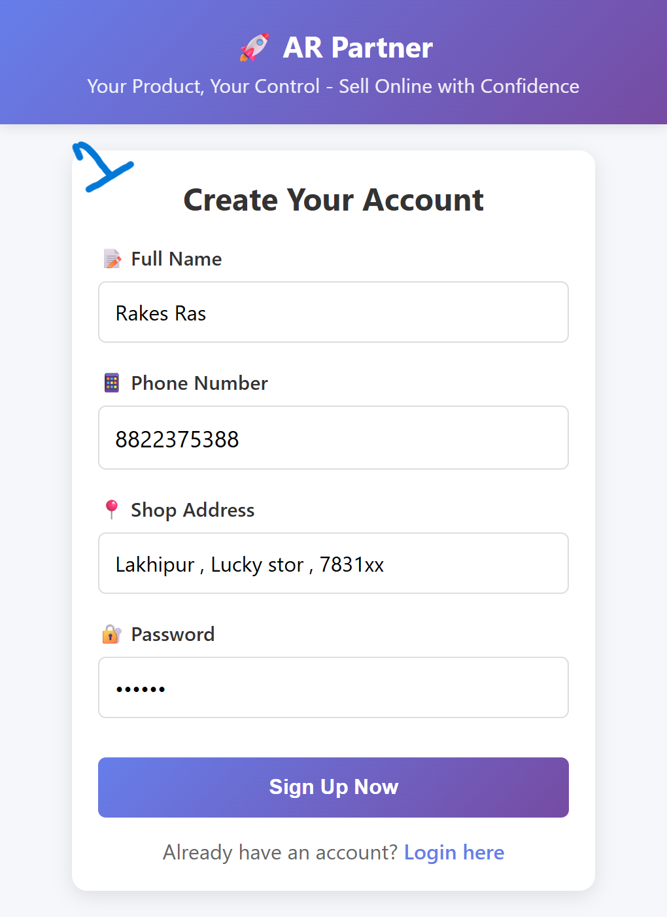Click the Create Your Account heading
This screenshot has width=667, height=917.
coord(333,200)
